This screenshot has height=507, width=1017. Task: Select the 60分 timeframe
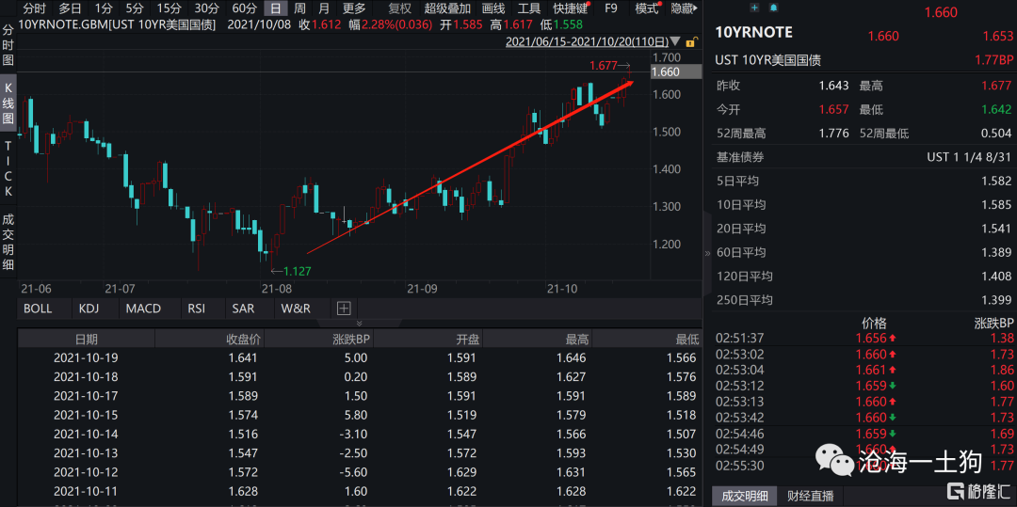[x=244, y=8]
